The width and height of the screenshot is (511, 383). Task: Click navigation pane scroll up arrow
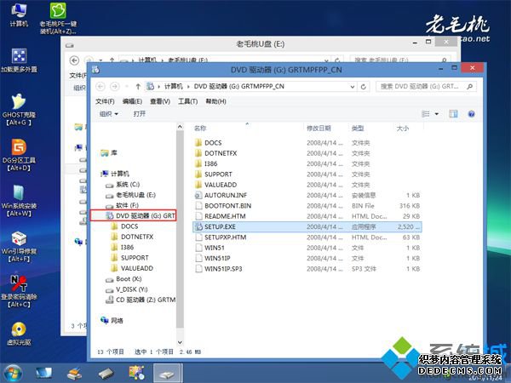pyautogui.click(x=180, y=127)
